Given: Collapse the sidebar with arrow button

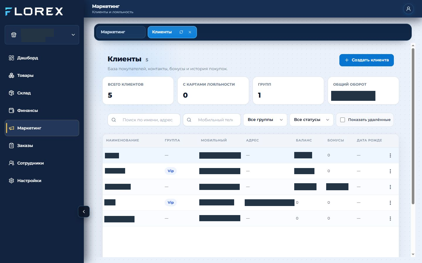Looking at the screenshot, I should pos(84,212).
